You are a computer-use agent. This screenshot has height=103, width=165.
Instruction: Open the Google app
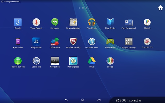click(18, 22)
